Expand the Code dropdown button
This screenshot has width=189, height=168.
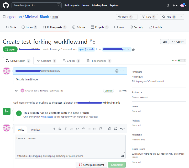[x=178, y=42]
